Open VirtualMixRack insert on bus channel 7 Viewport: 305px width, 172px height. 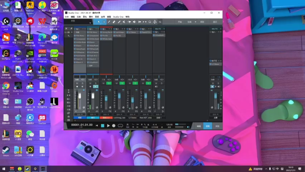pyautogui.click(x=159, y=36)
